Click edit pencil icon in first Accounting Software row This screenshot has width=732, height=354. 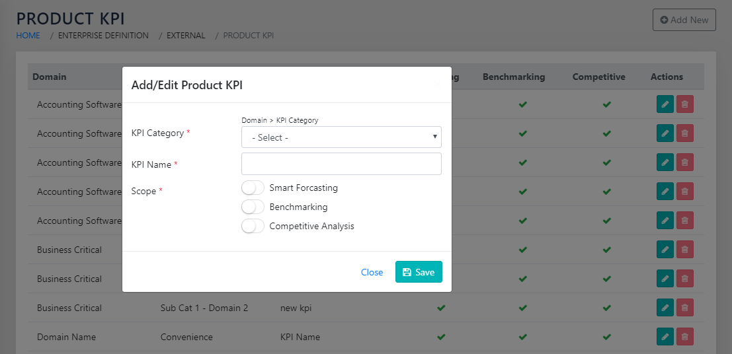pos(665,104)
